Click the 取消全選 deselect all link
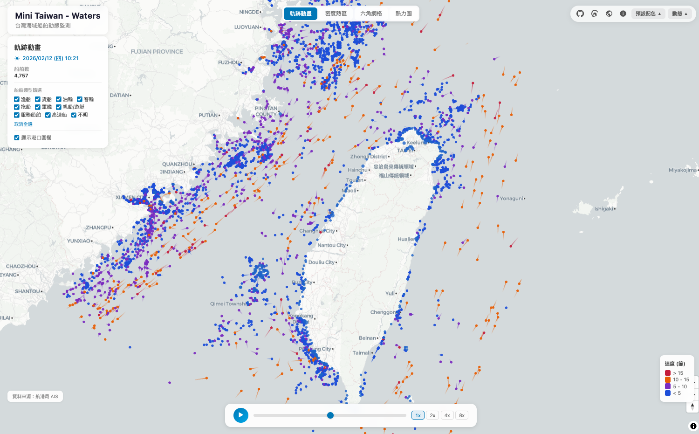 pos(23,124)
